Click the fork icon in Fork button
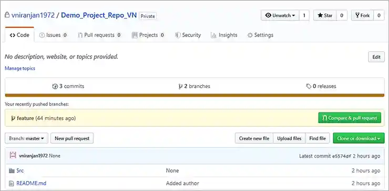The height and width of the screenshot is (191, 389). point(357,15)
